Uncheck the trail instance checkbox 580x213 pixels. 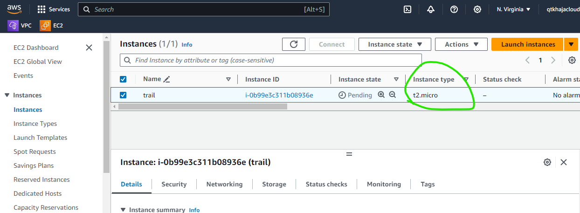tap(123, 95)
